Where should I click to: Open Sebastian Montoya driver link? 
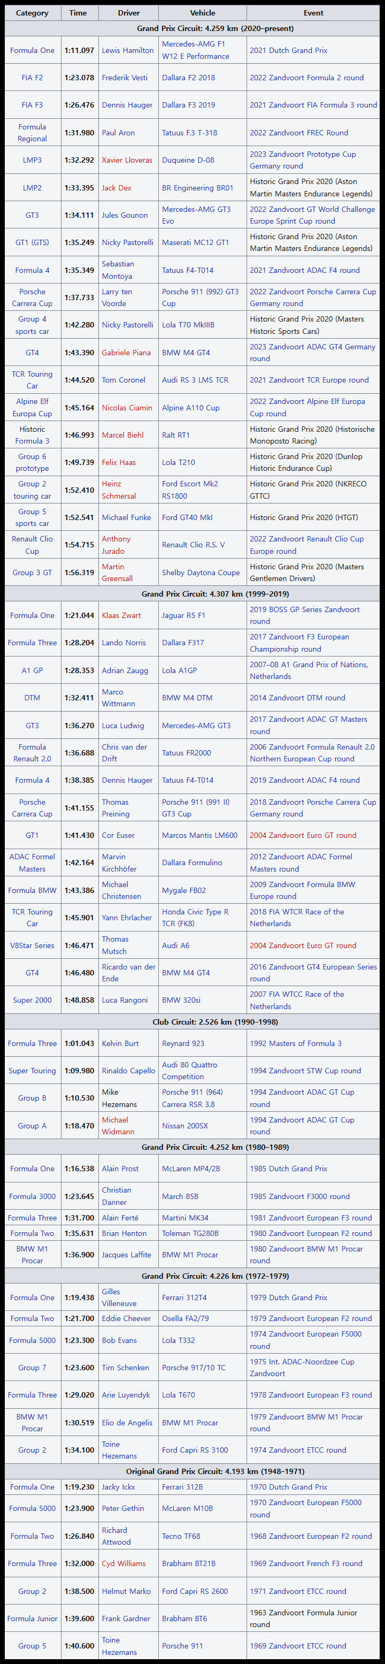pyautogui.click(x=118, y=270)
